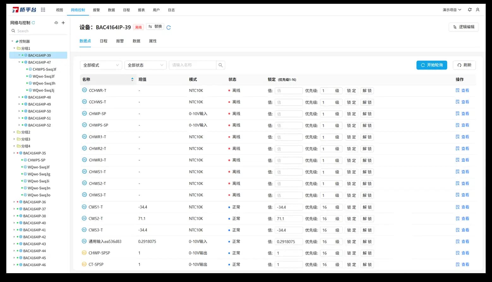The height and width of the screenshot is (282, 492).
Task: Click the view icon in CWS1-T row
Action: pos(458,207)
